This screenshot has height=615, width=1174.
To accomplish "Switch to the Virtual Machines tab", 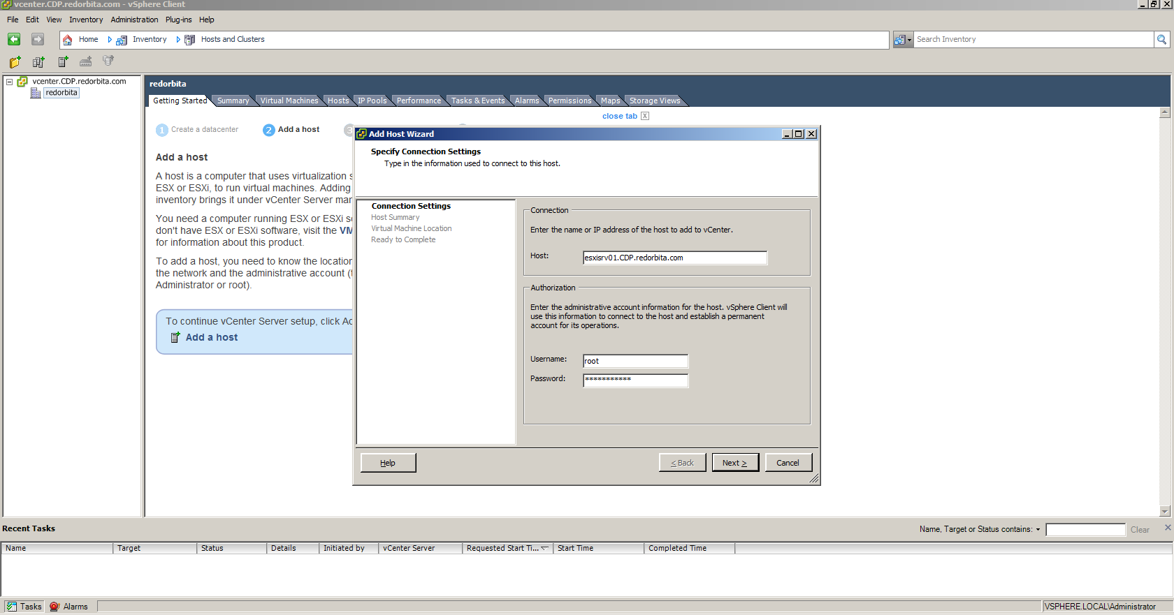I will tap(289, 101).
